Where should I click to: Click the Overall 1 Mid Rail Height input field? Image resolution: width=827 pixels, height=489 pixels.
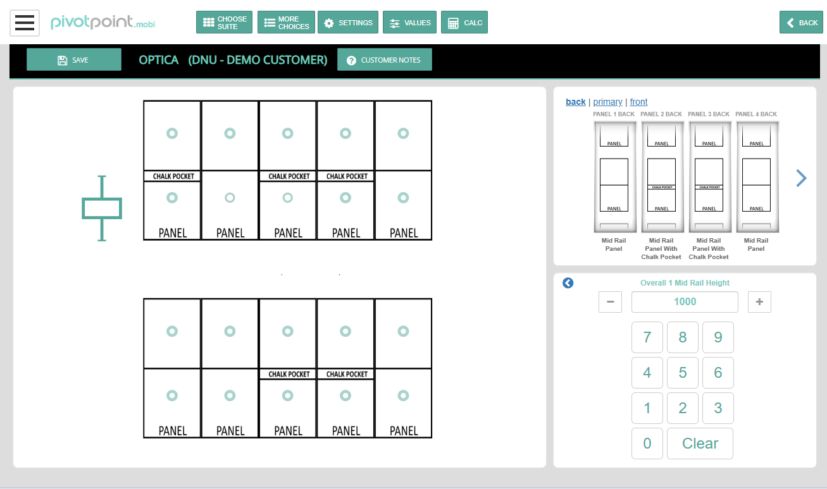[x=685, y=301]
